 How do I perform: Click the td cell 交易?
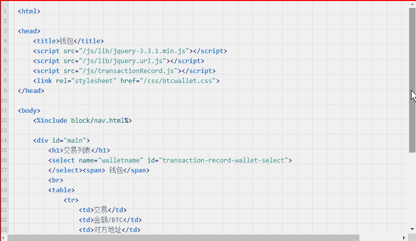tap(103, 210)
